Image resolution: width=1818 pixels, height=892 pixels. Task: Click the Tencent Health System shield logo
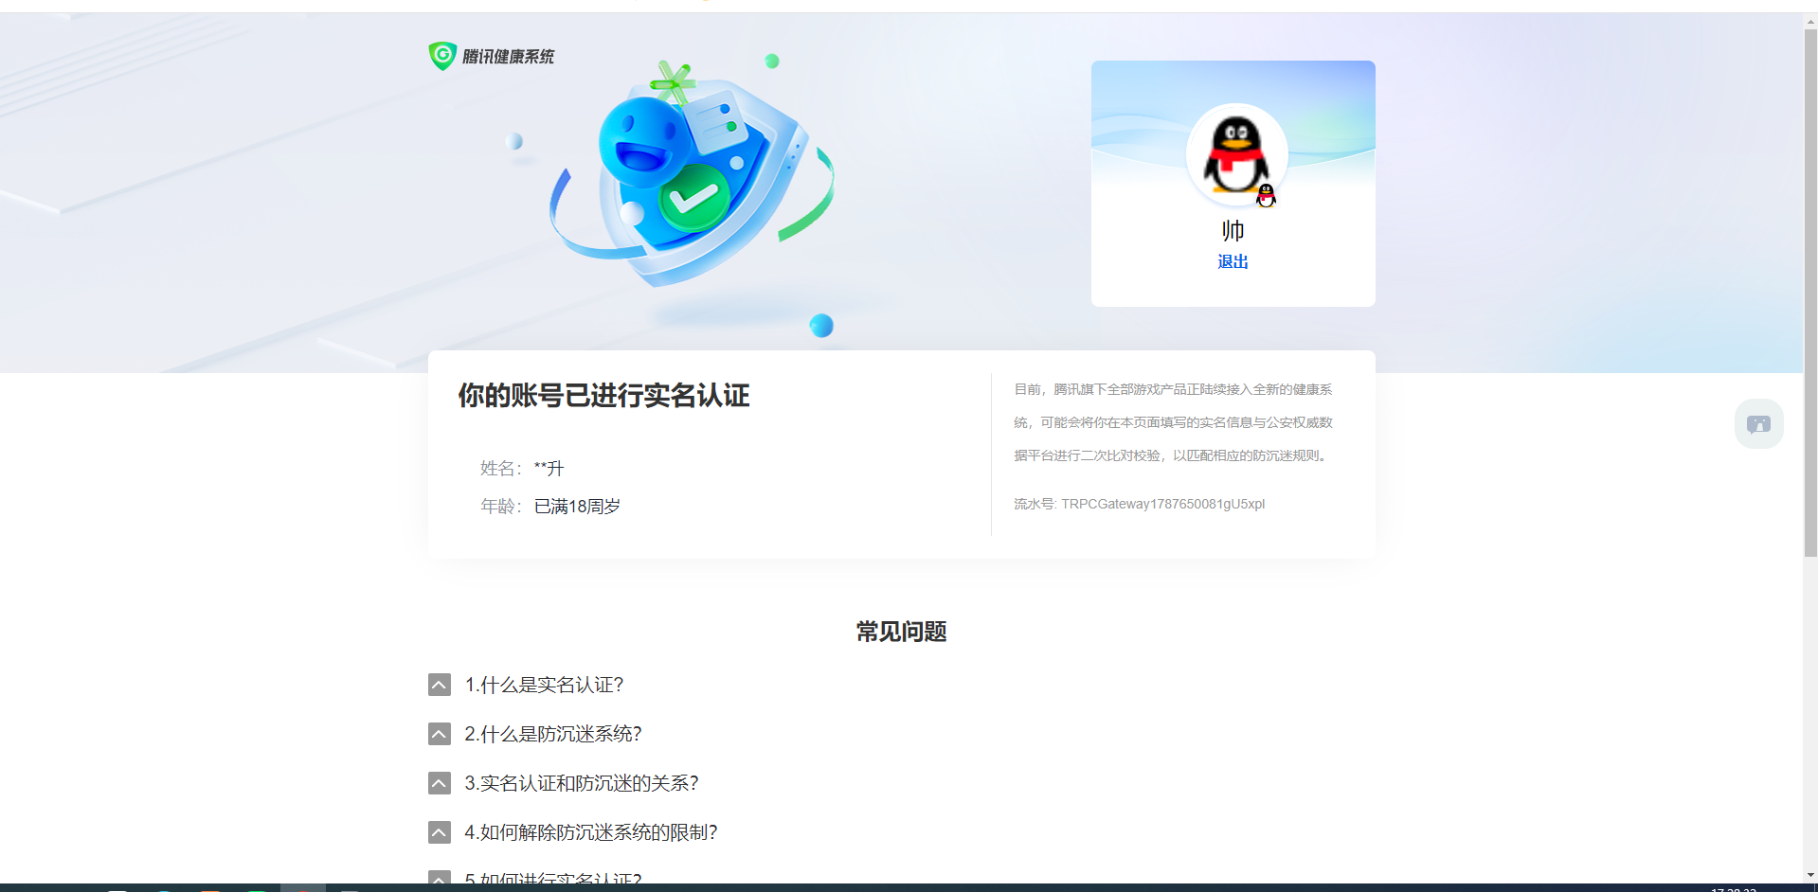coord(442,56)
